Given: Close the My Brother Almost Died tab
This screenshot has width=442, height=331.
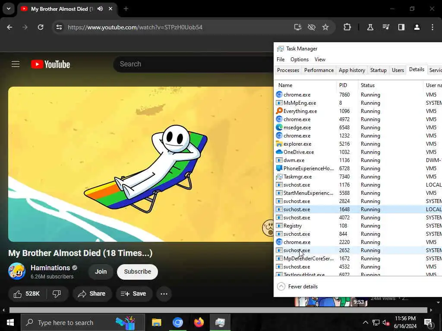Looking at the screenshot, I should (110, 9).
